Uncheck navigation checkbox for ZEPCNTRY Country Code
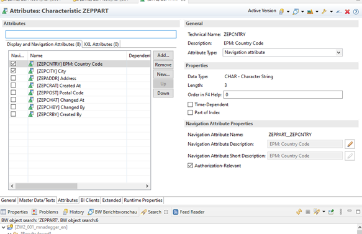 click(14, 63)
